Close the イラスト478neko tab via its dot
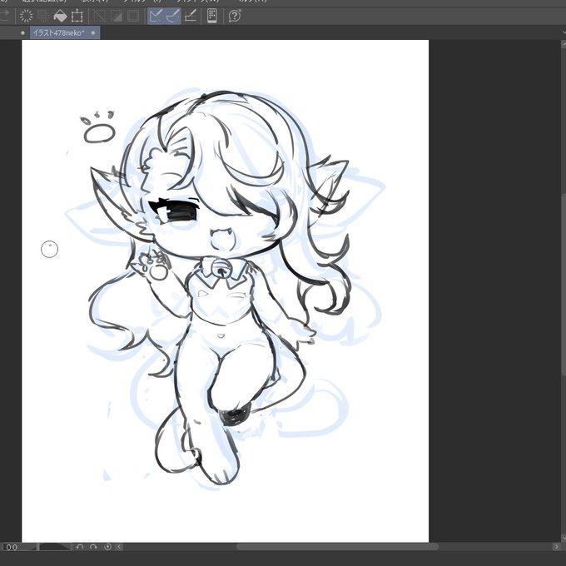The width and height of the screenshot is (566, 566). click(x=93, y=32)
